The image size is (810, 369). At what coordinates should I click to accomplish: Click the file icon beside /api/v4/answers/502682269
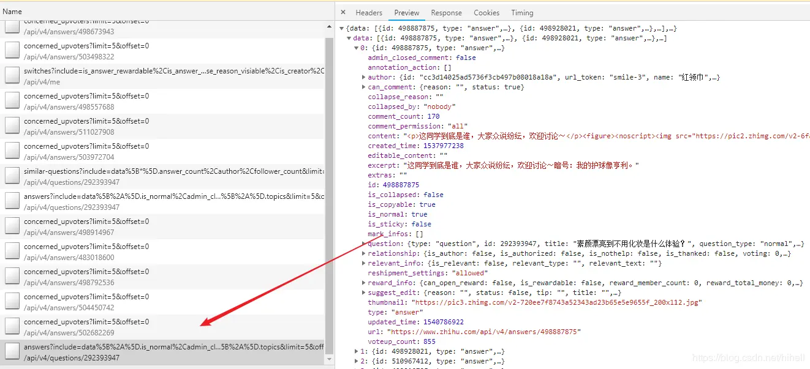tap(12, 326)
